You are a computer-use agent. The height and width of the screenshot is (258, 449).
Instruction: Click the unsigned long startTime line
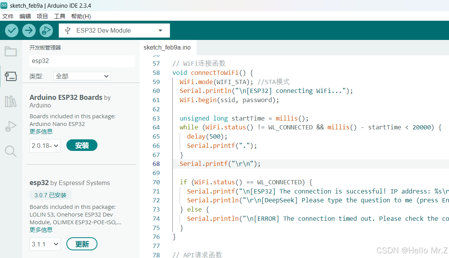pyautogui.click(x=244, y=118)
